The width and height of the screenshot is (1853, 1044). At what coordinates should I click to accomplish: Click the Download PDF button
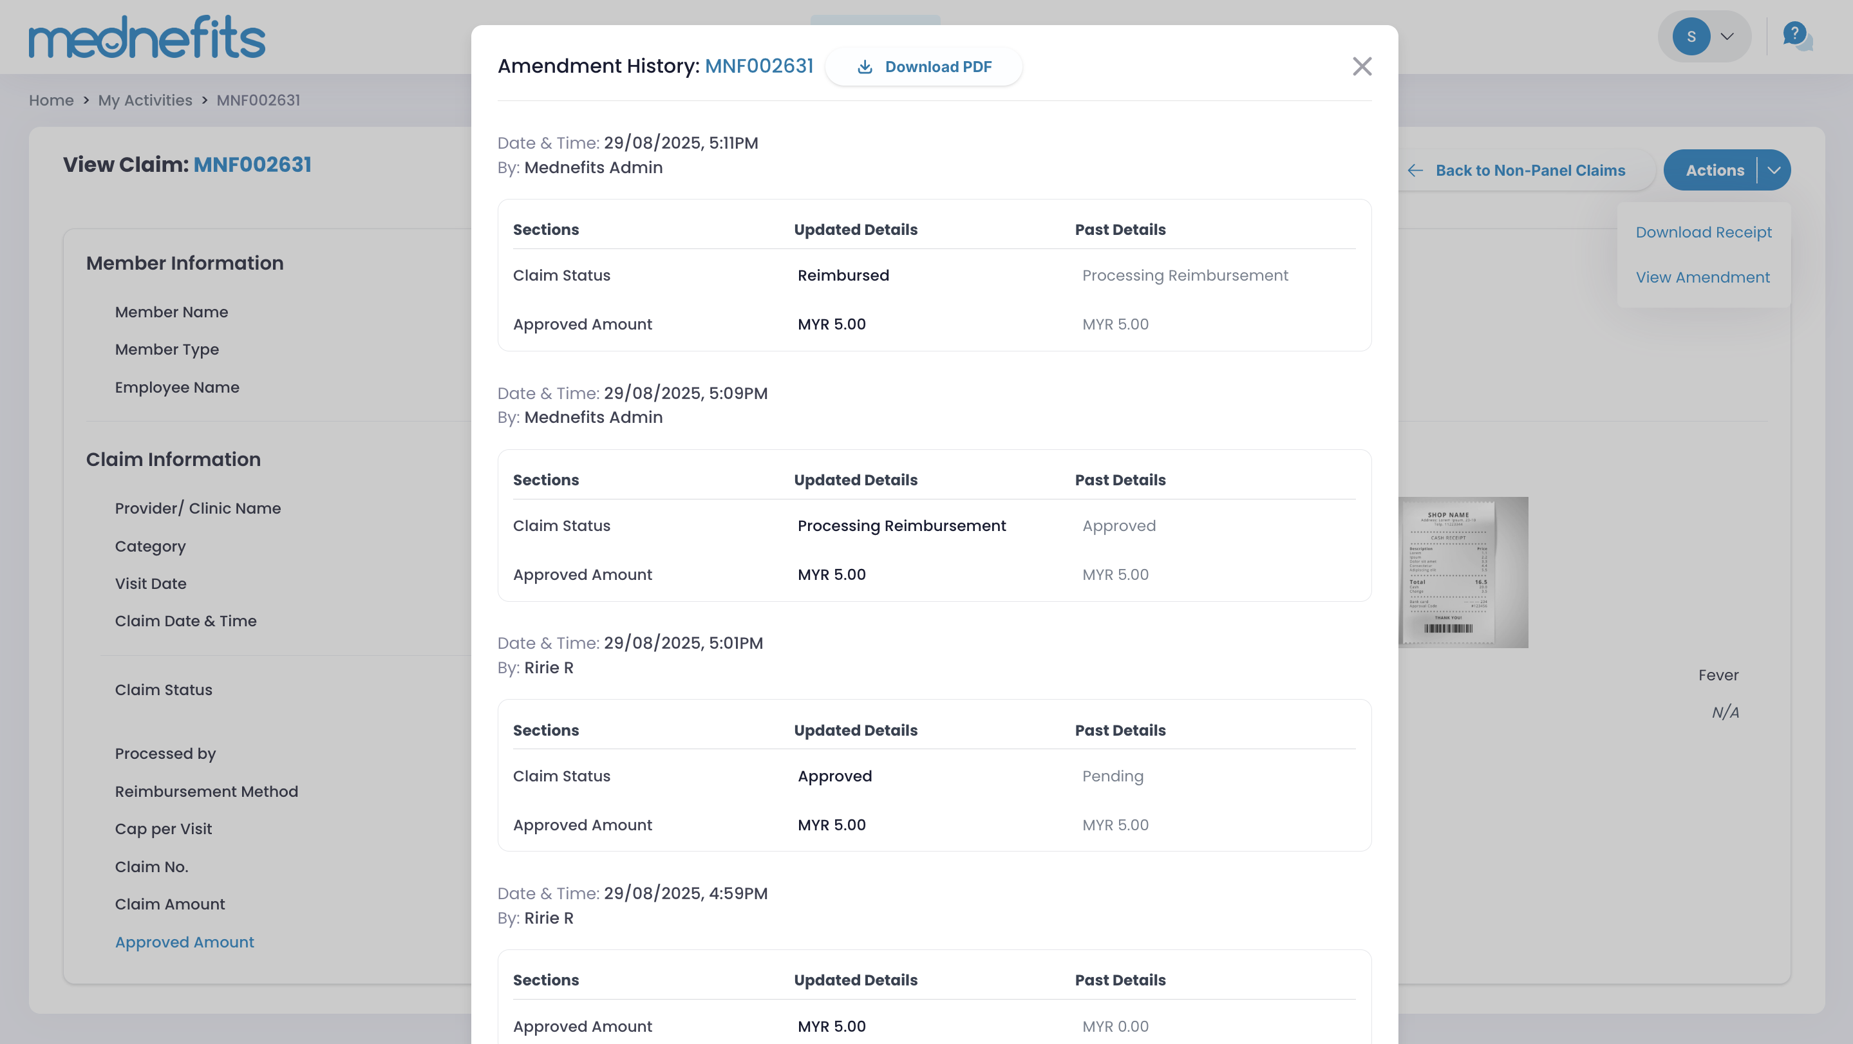pos(937,67)
